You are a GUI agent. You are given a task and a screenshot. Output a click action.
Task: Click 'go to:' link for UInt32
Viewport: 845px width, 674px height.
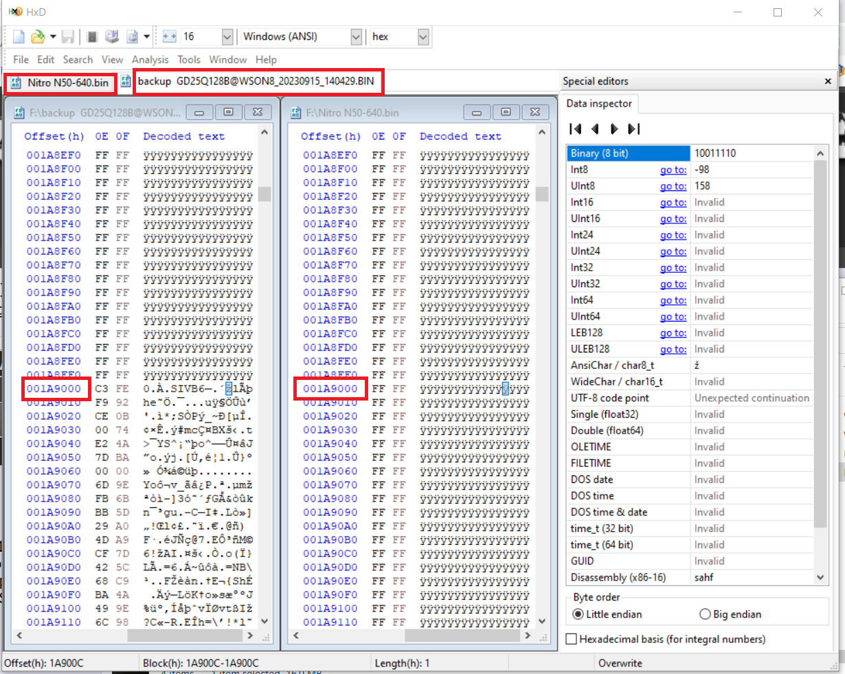[673, 284]
